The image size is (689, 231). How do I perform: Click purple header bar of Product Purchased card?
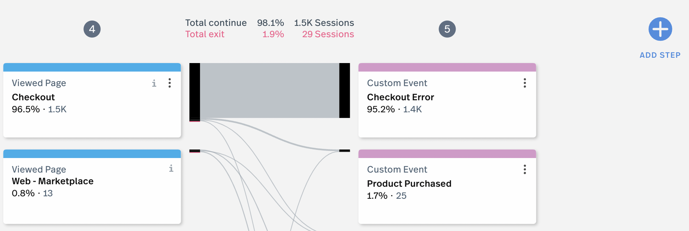[x=447, y=154]
